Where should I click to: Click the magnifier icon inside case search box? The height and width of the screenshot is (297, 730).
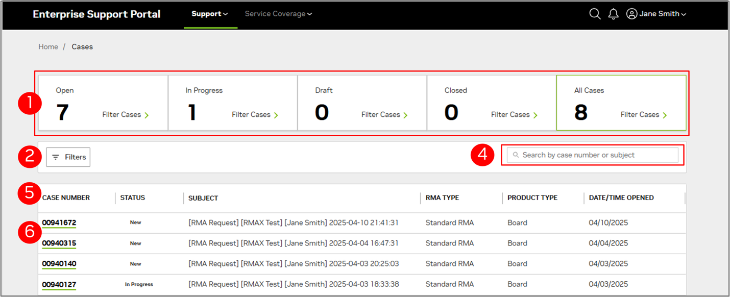516,155
